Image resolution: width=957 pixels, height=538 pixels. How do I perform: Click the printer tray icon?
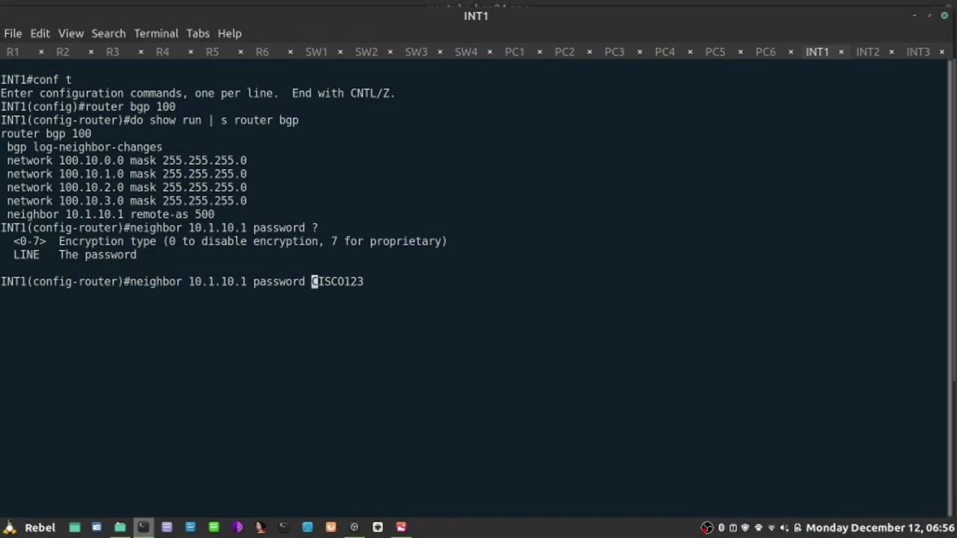758,528
